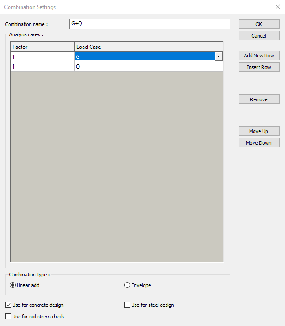Choose the Envelope combination type
The height and width of the screenshot is (326, 285).
pos(127,285)
